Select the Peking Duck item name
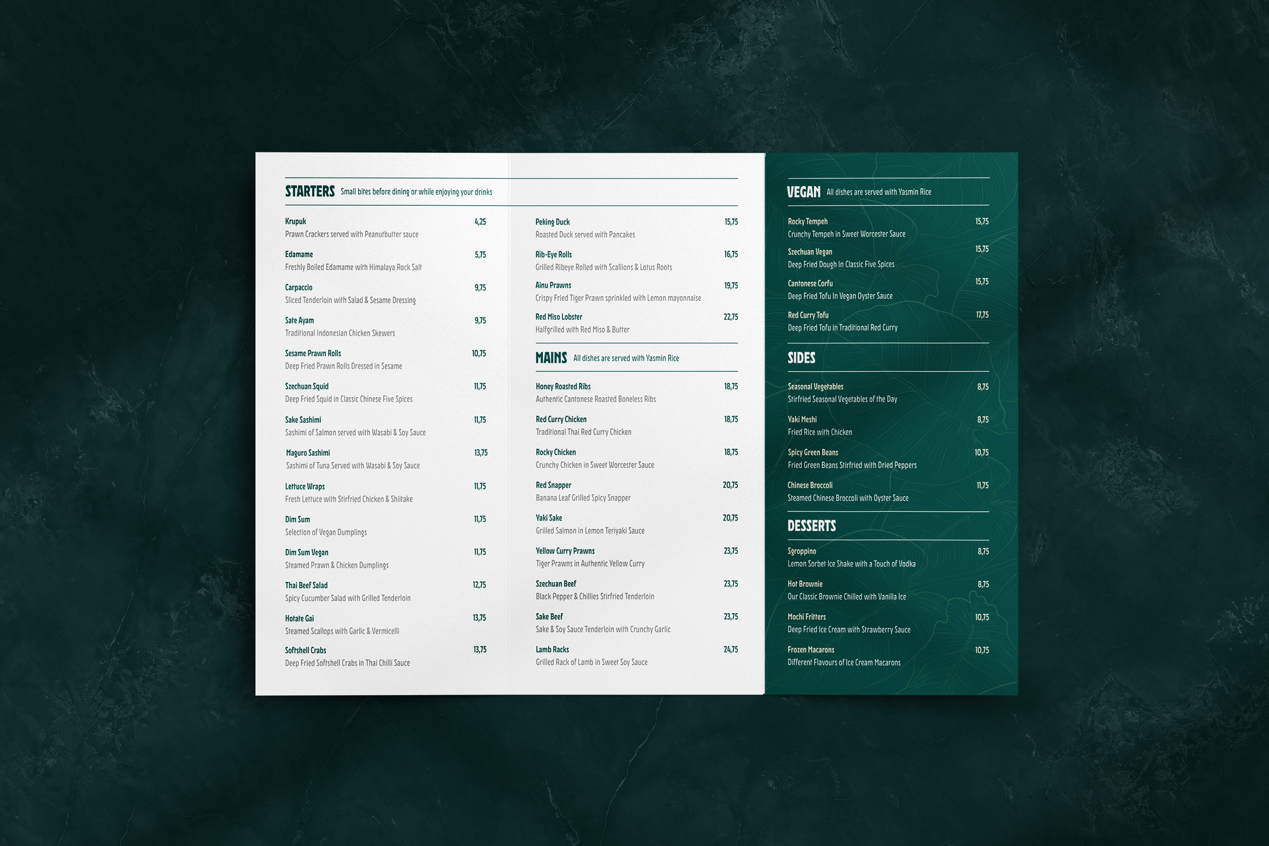The height and width of the screenshot is (846, 1269). pyautogui.click(x=552, y=222)
